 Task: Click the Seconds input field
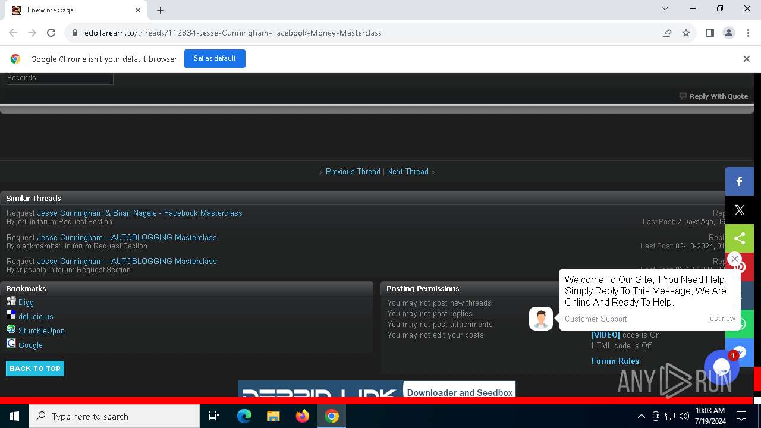pos(60,78)
